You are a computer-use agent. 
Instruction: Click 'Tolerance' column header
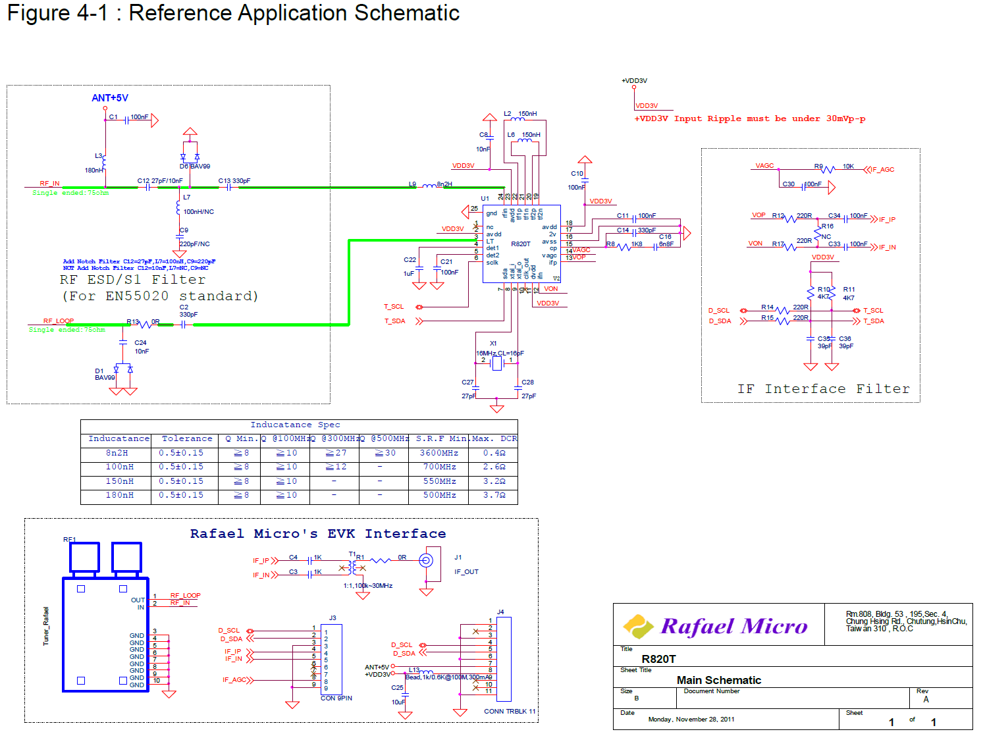187,438
